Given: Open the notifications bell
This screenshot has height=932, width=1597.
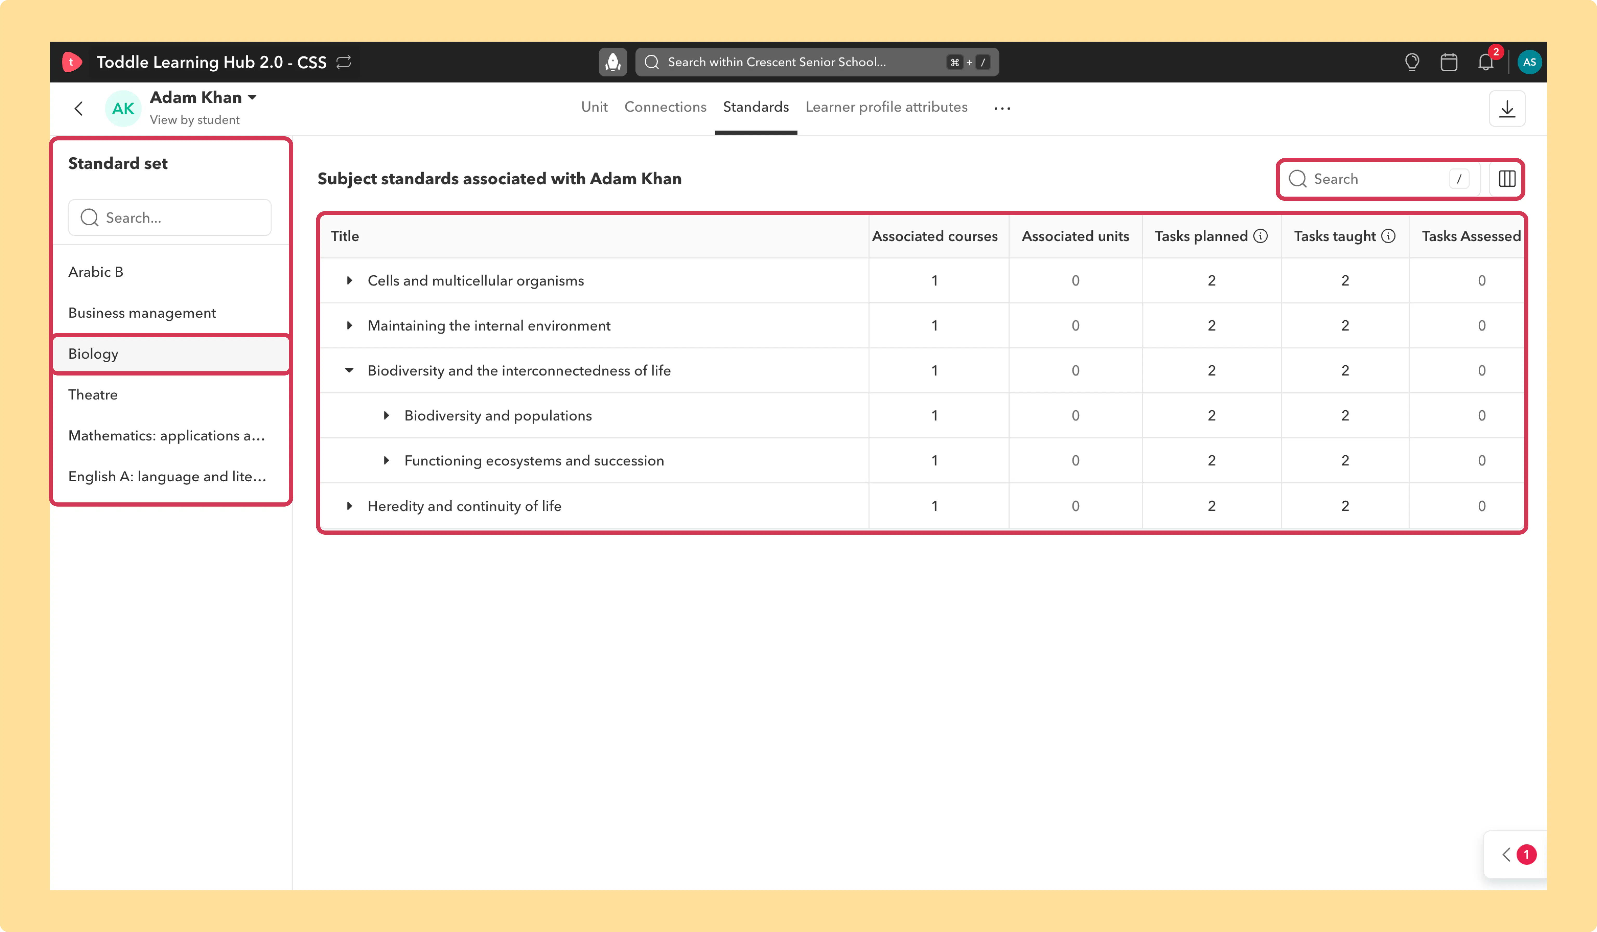Looking at the screenshot, I should pos(1485,62).
